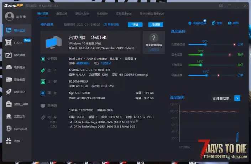Click the resolution text 1920*1080

(x=86, y=110)
